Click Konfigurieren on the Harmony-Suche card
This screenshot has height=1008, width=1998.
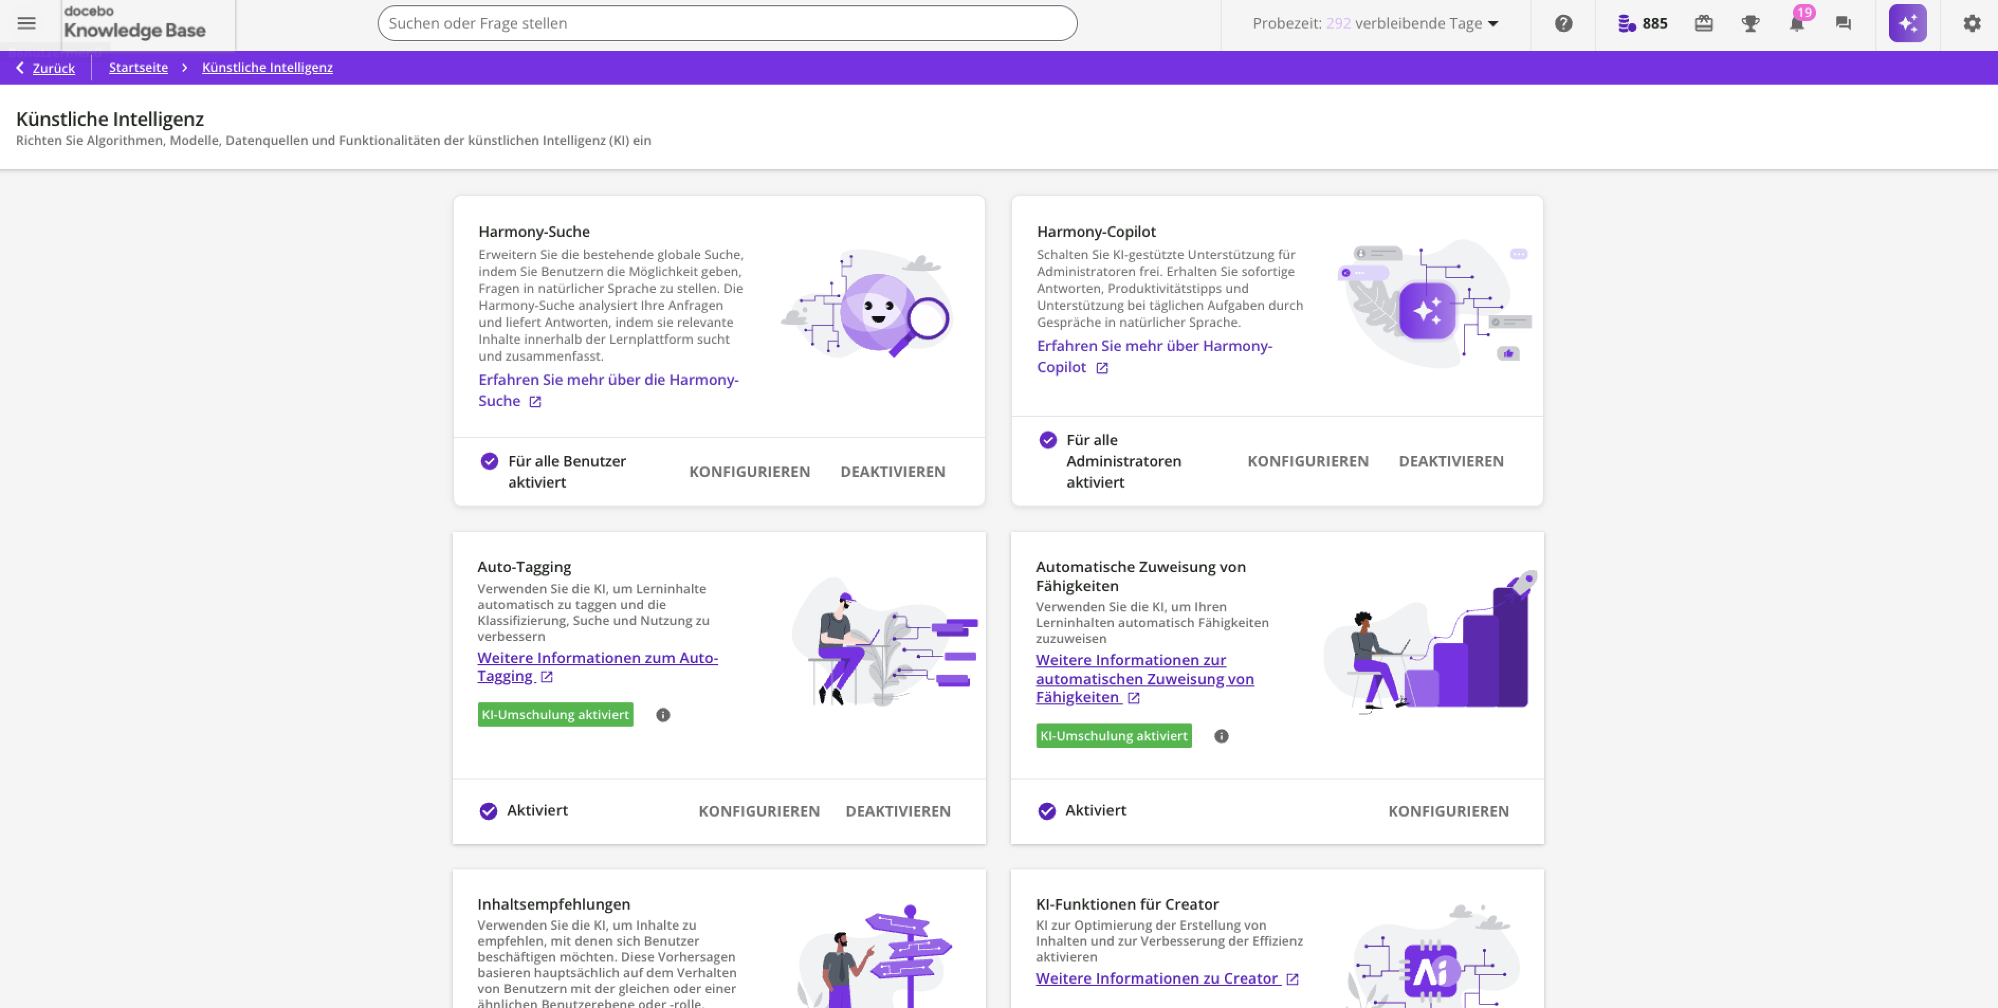coord(749,471)
